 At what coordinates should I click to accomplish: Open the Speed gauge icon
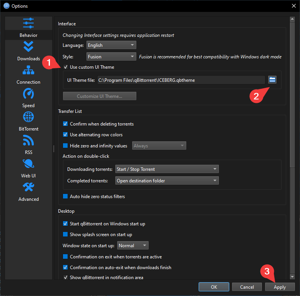click(28, 94)
